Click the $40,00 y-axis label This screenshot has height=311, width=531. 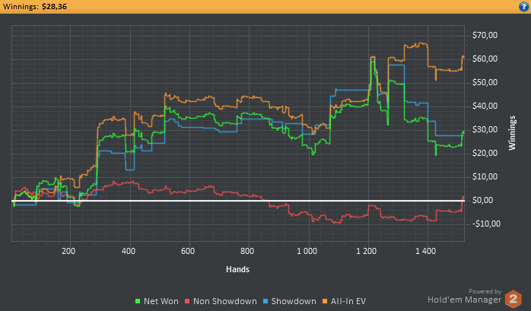pos(485,106)
